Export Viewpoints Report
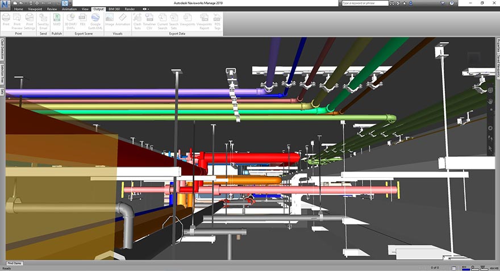The height and width of the screenshot is (271, 500). (204, 21)
